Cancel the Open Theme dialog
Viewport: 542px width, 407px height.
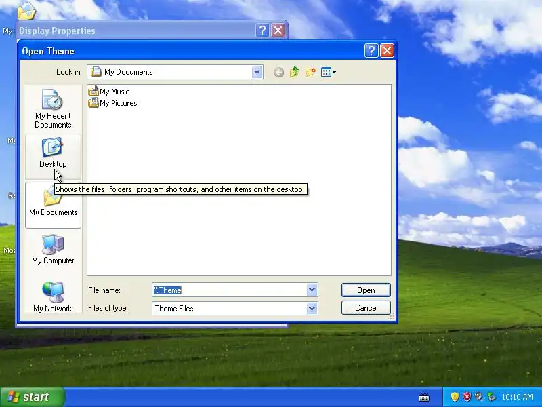pyautogui.click(x=366, y=308)
